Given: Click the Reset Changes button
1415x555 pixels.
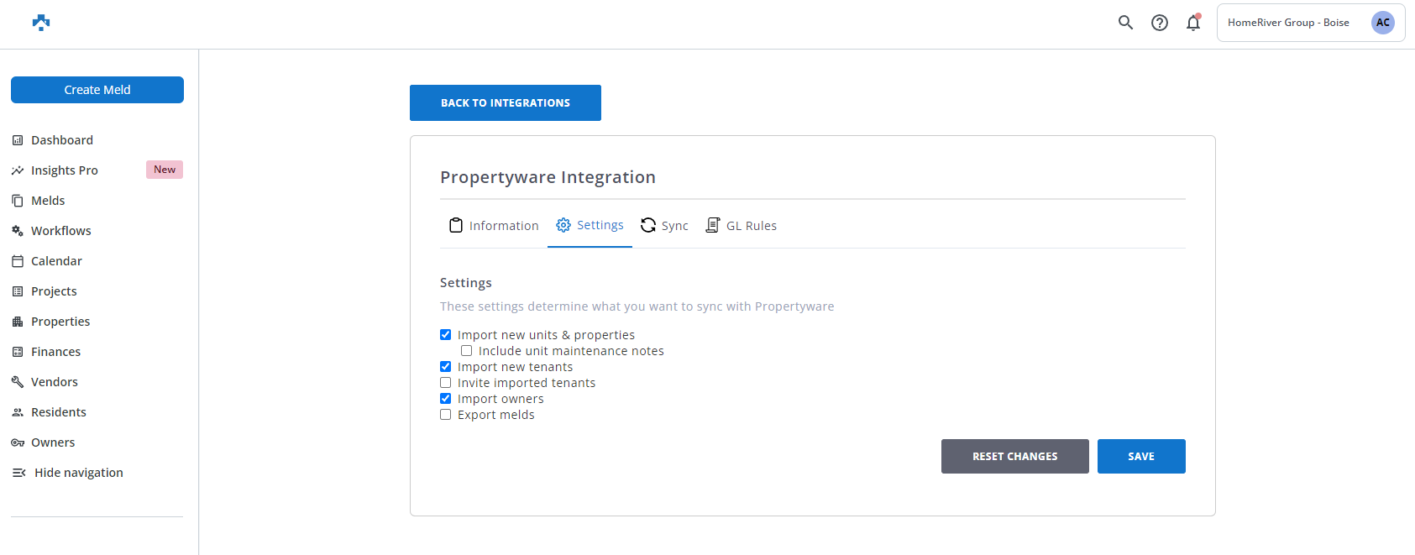Looking at the screenshot, I should click(1015, 456).
